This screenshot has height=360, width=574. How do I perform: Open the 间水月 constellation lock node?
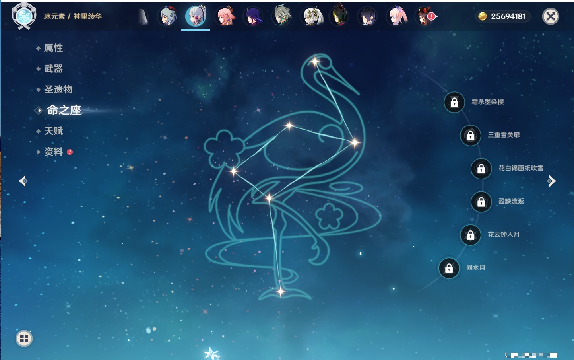click(449, 268)
